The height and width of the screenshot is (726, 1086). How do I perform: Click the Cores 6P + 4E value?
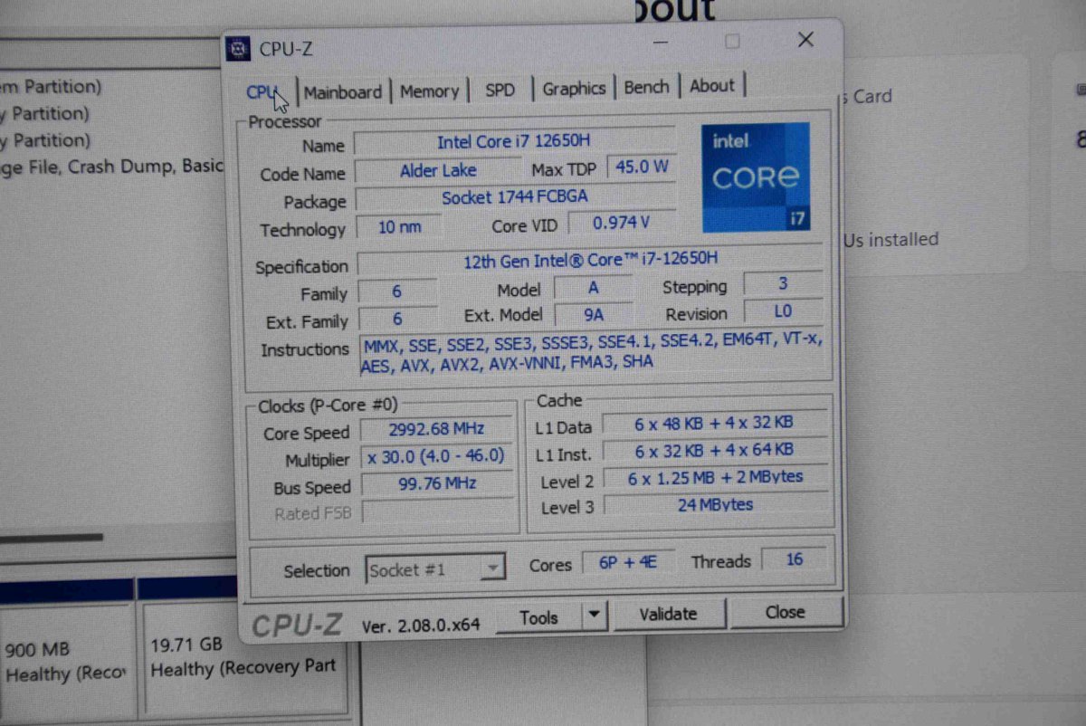628,562
